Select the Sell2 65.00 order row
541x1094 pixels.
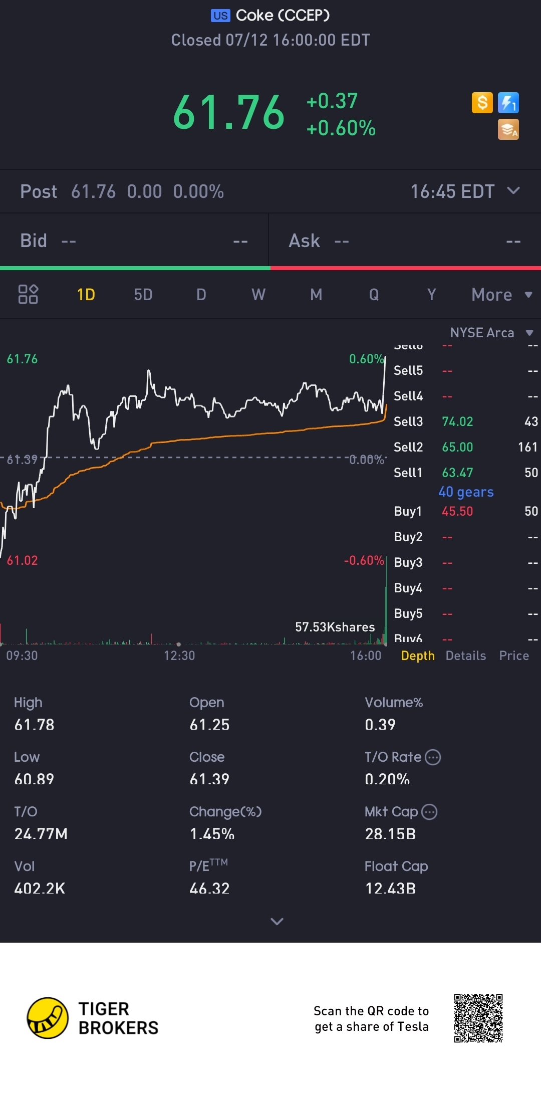[x=465, y=447]
